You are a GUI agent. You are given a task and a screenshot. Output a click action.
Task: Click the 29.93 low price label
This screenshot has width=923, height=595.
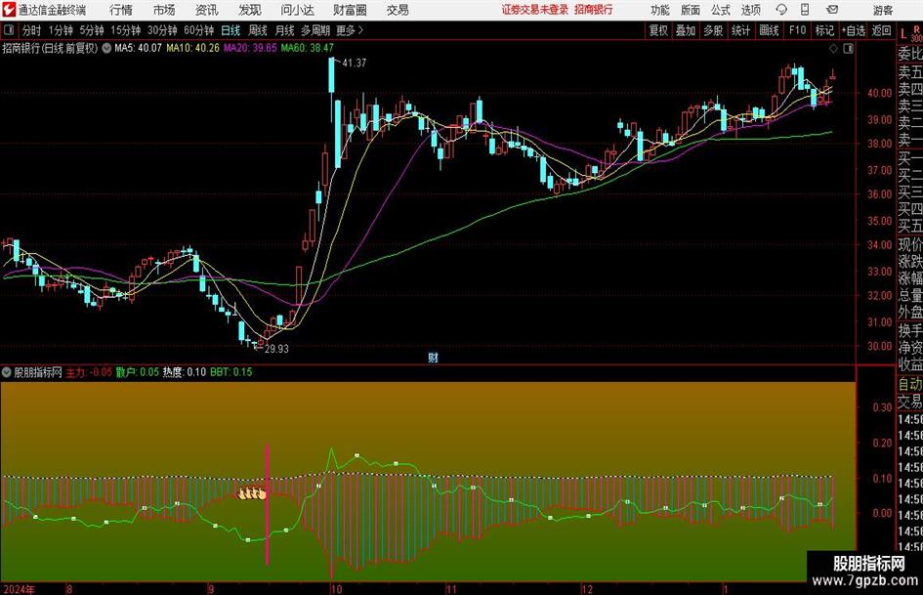276,349
